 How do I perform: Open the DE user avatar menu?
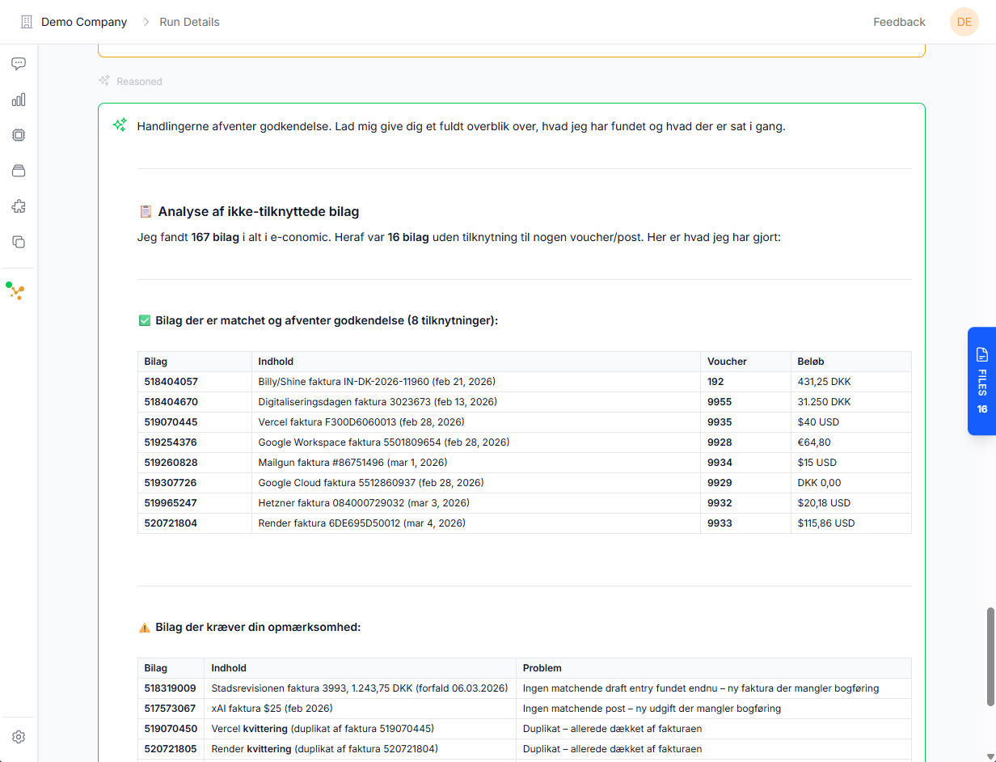[964, 22]
